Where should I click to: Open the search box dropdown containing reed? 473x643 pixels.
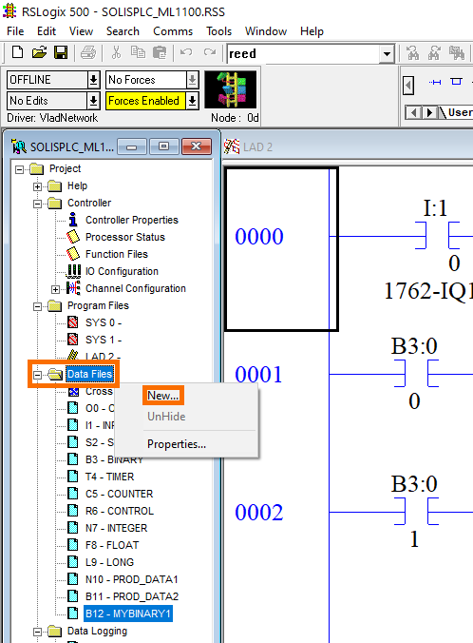(x=387, y=53)
